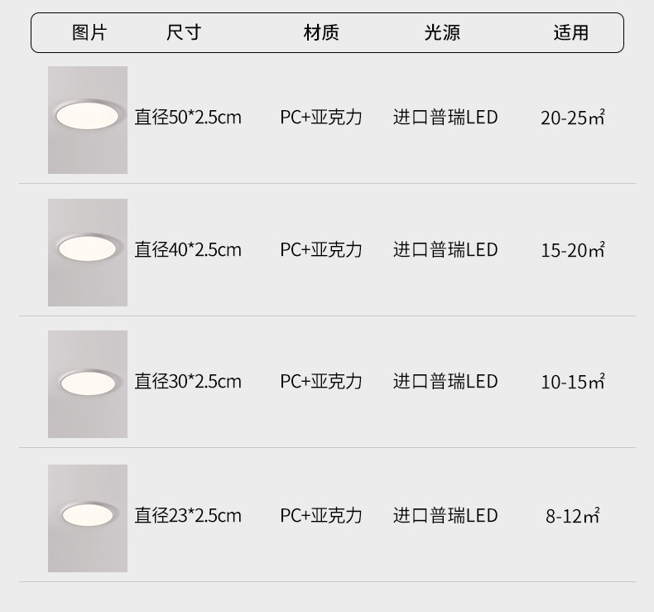Click the 直径50*2.5cm size text
This screenshot has width=654, height=612.
[188, 118]
